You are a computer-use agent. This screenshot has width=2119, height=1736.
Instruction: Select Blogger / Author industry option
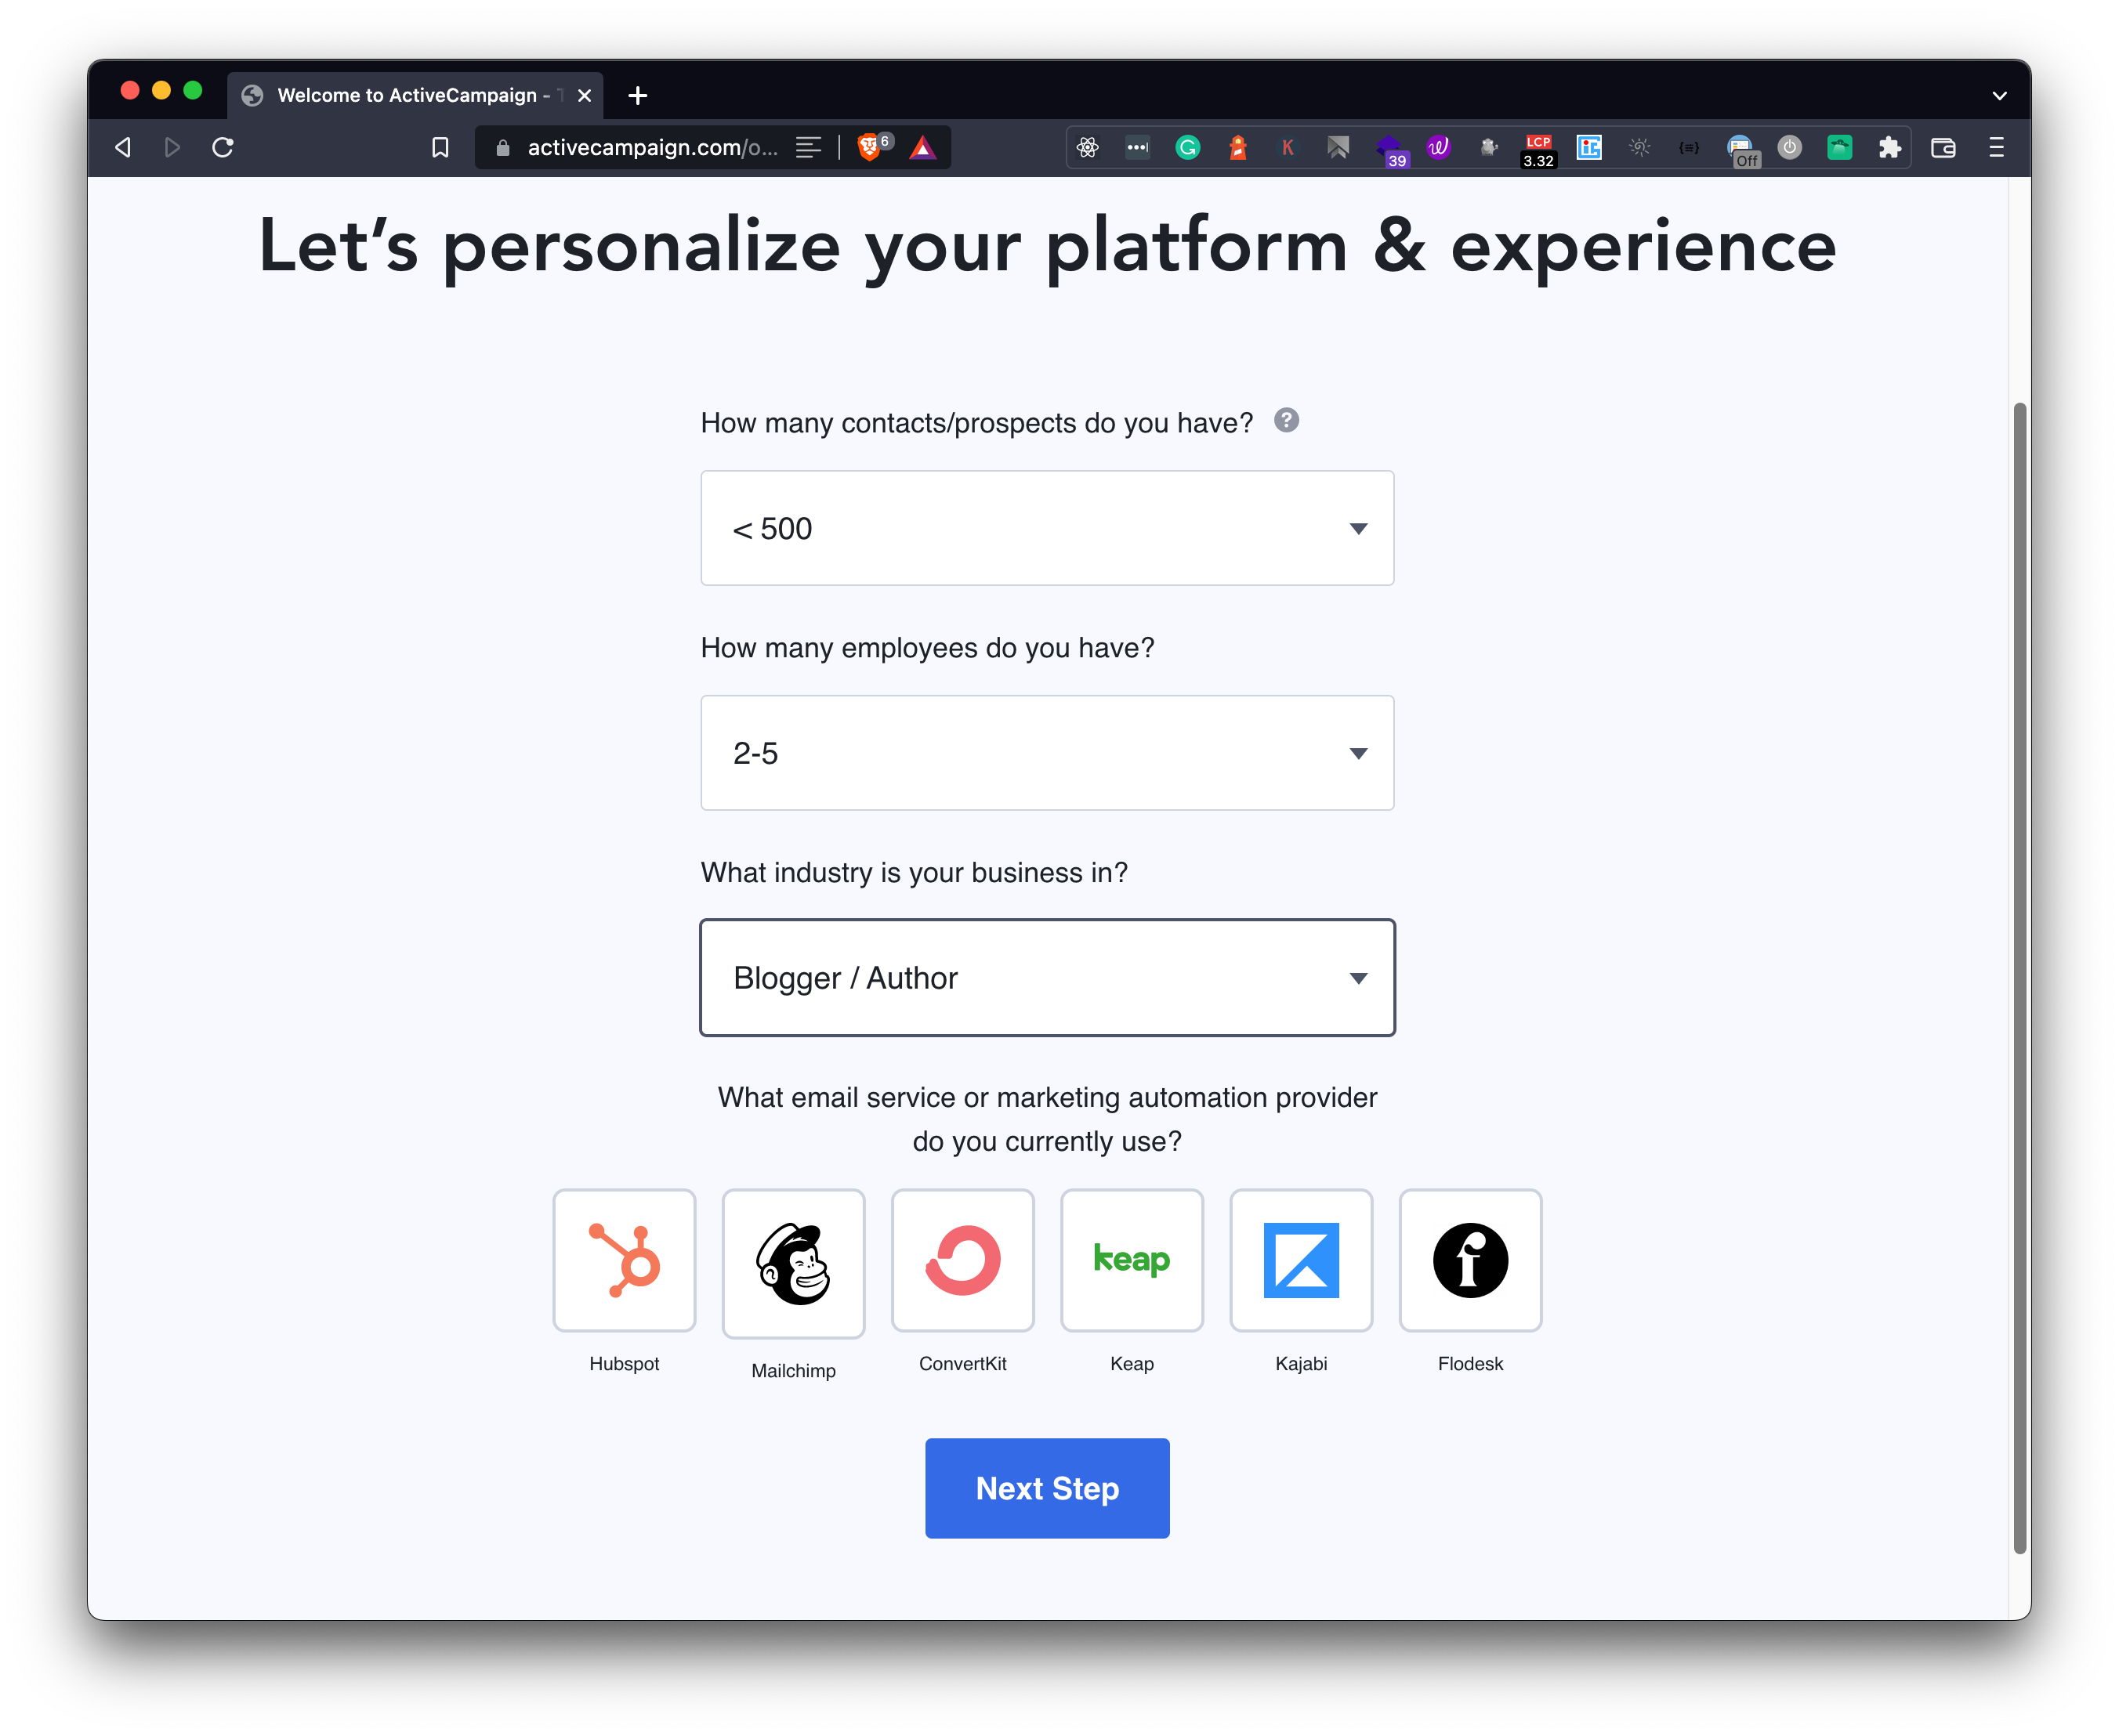tap(1047, 978)
